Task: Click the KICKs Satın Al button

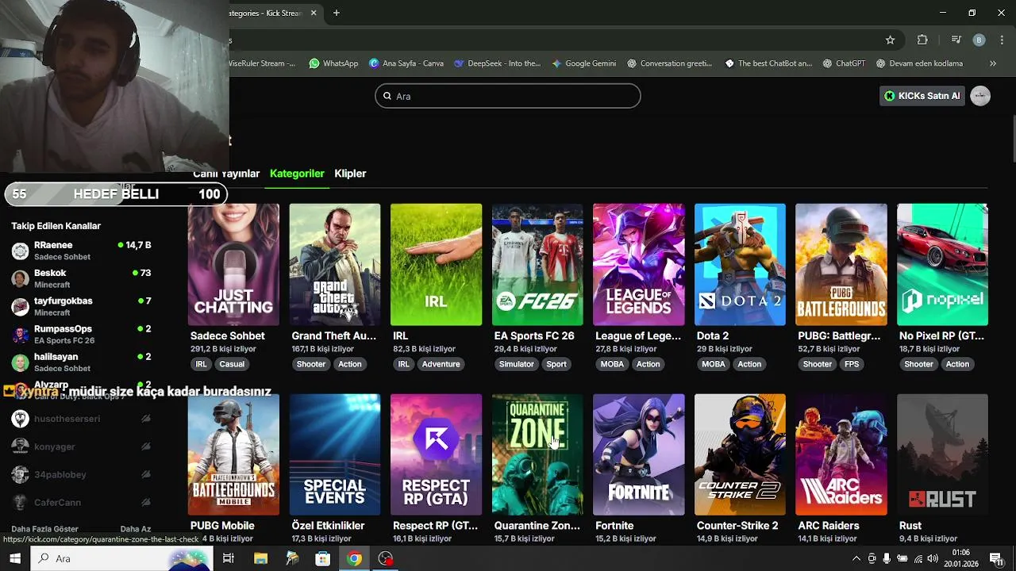Action: tap(922, 96)
